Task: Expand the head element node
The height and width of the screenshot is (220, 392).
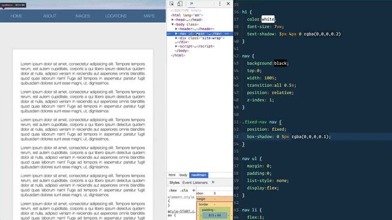Action: tap(173, 20)
